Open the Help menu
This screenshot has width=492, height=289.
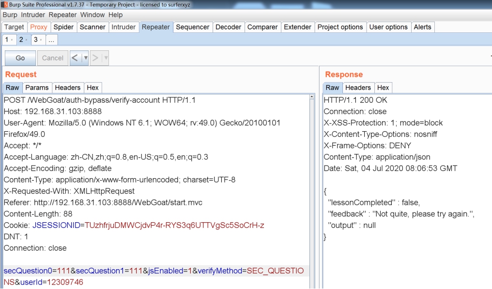(x=115, y=15)
